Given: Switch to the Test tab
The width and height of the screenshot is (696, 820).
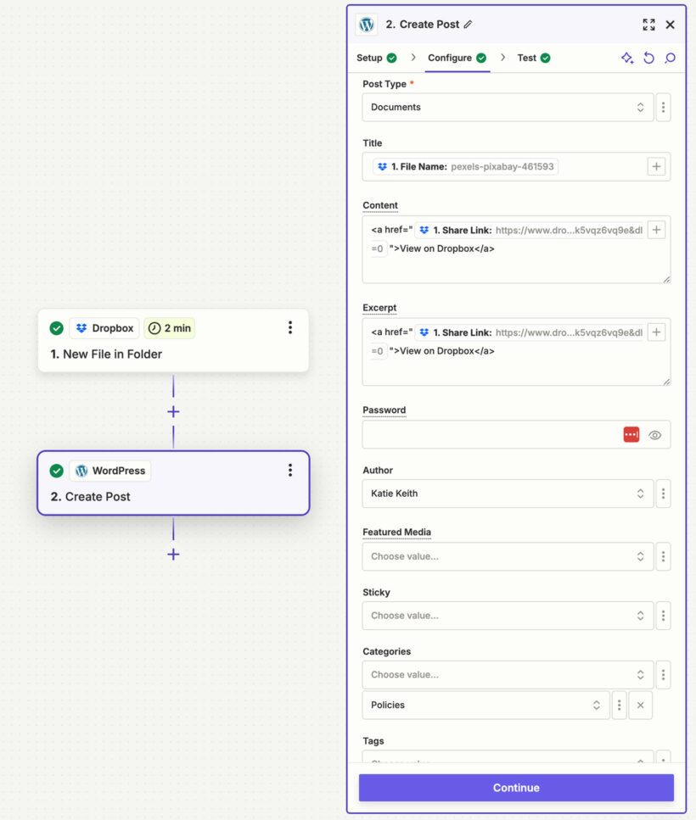Looking at the screenshot, I should (527, 58).
